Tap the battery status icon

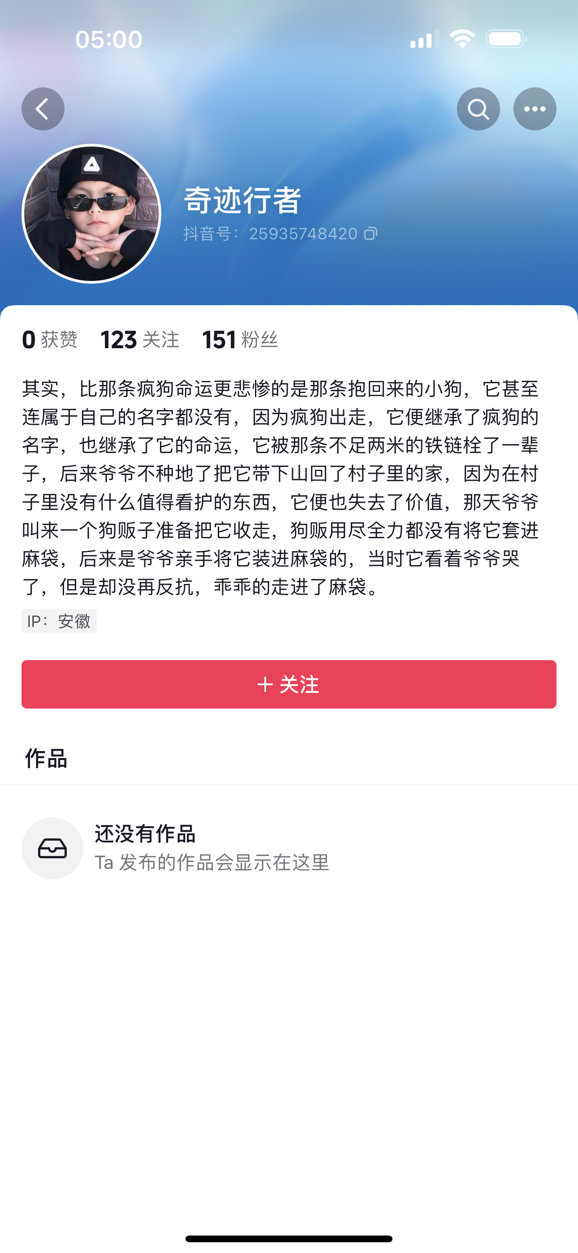(506, 39)
